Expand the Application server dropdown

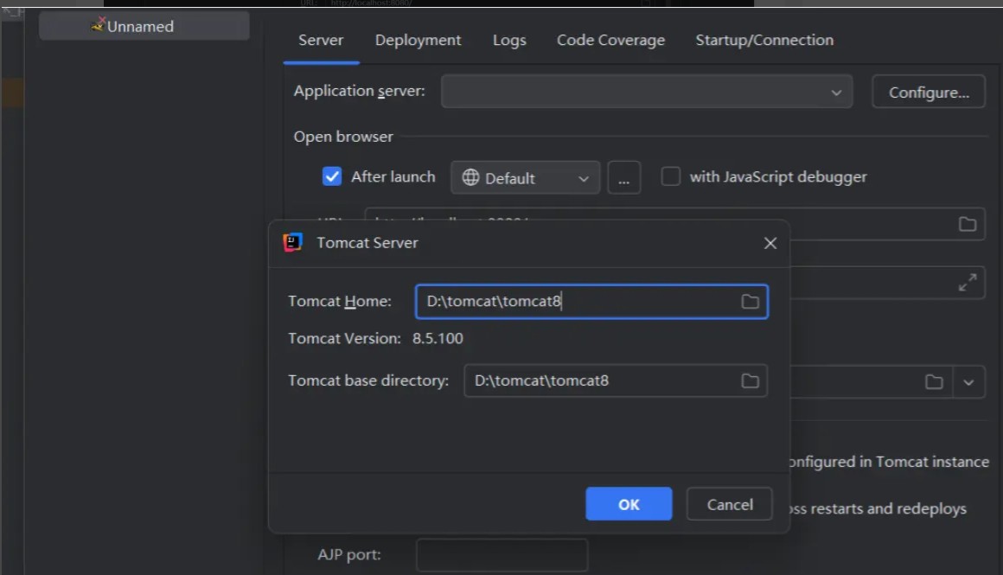[x=835, y=93]
